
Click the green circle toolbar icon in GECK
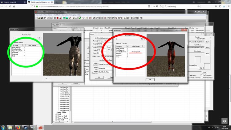click(64, 18)
